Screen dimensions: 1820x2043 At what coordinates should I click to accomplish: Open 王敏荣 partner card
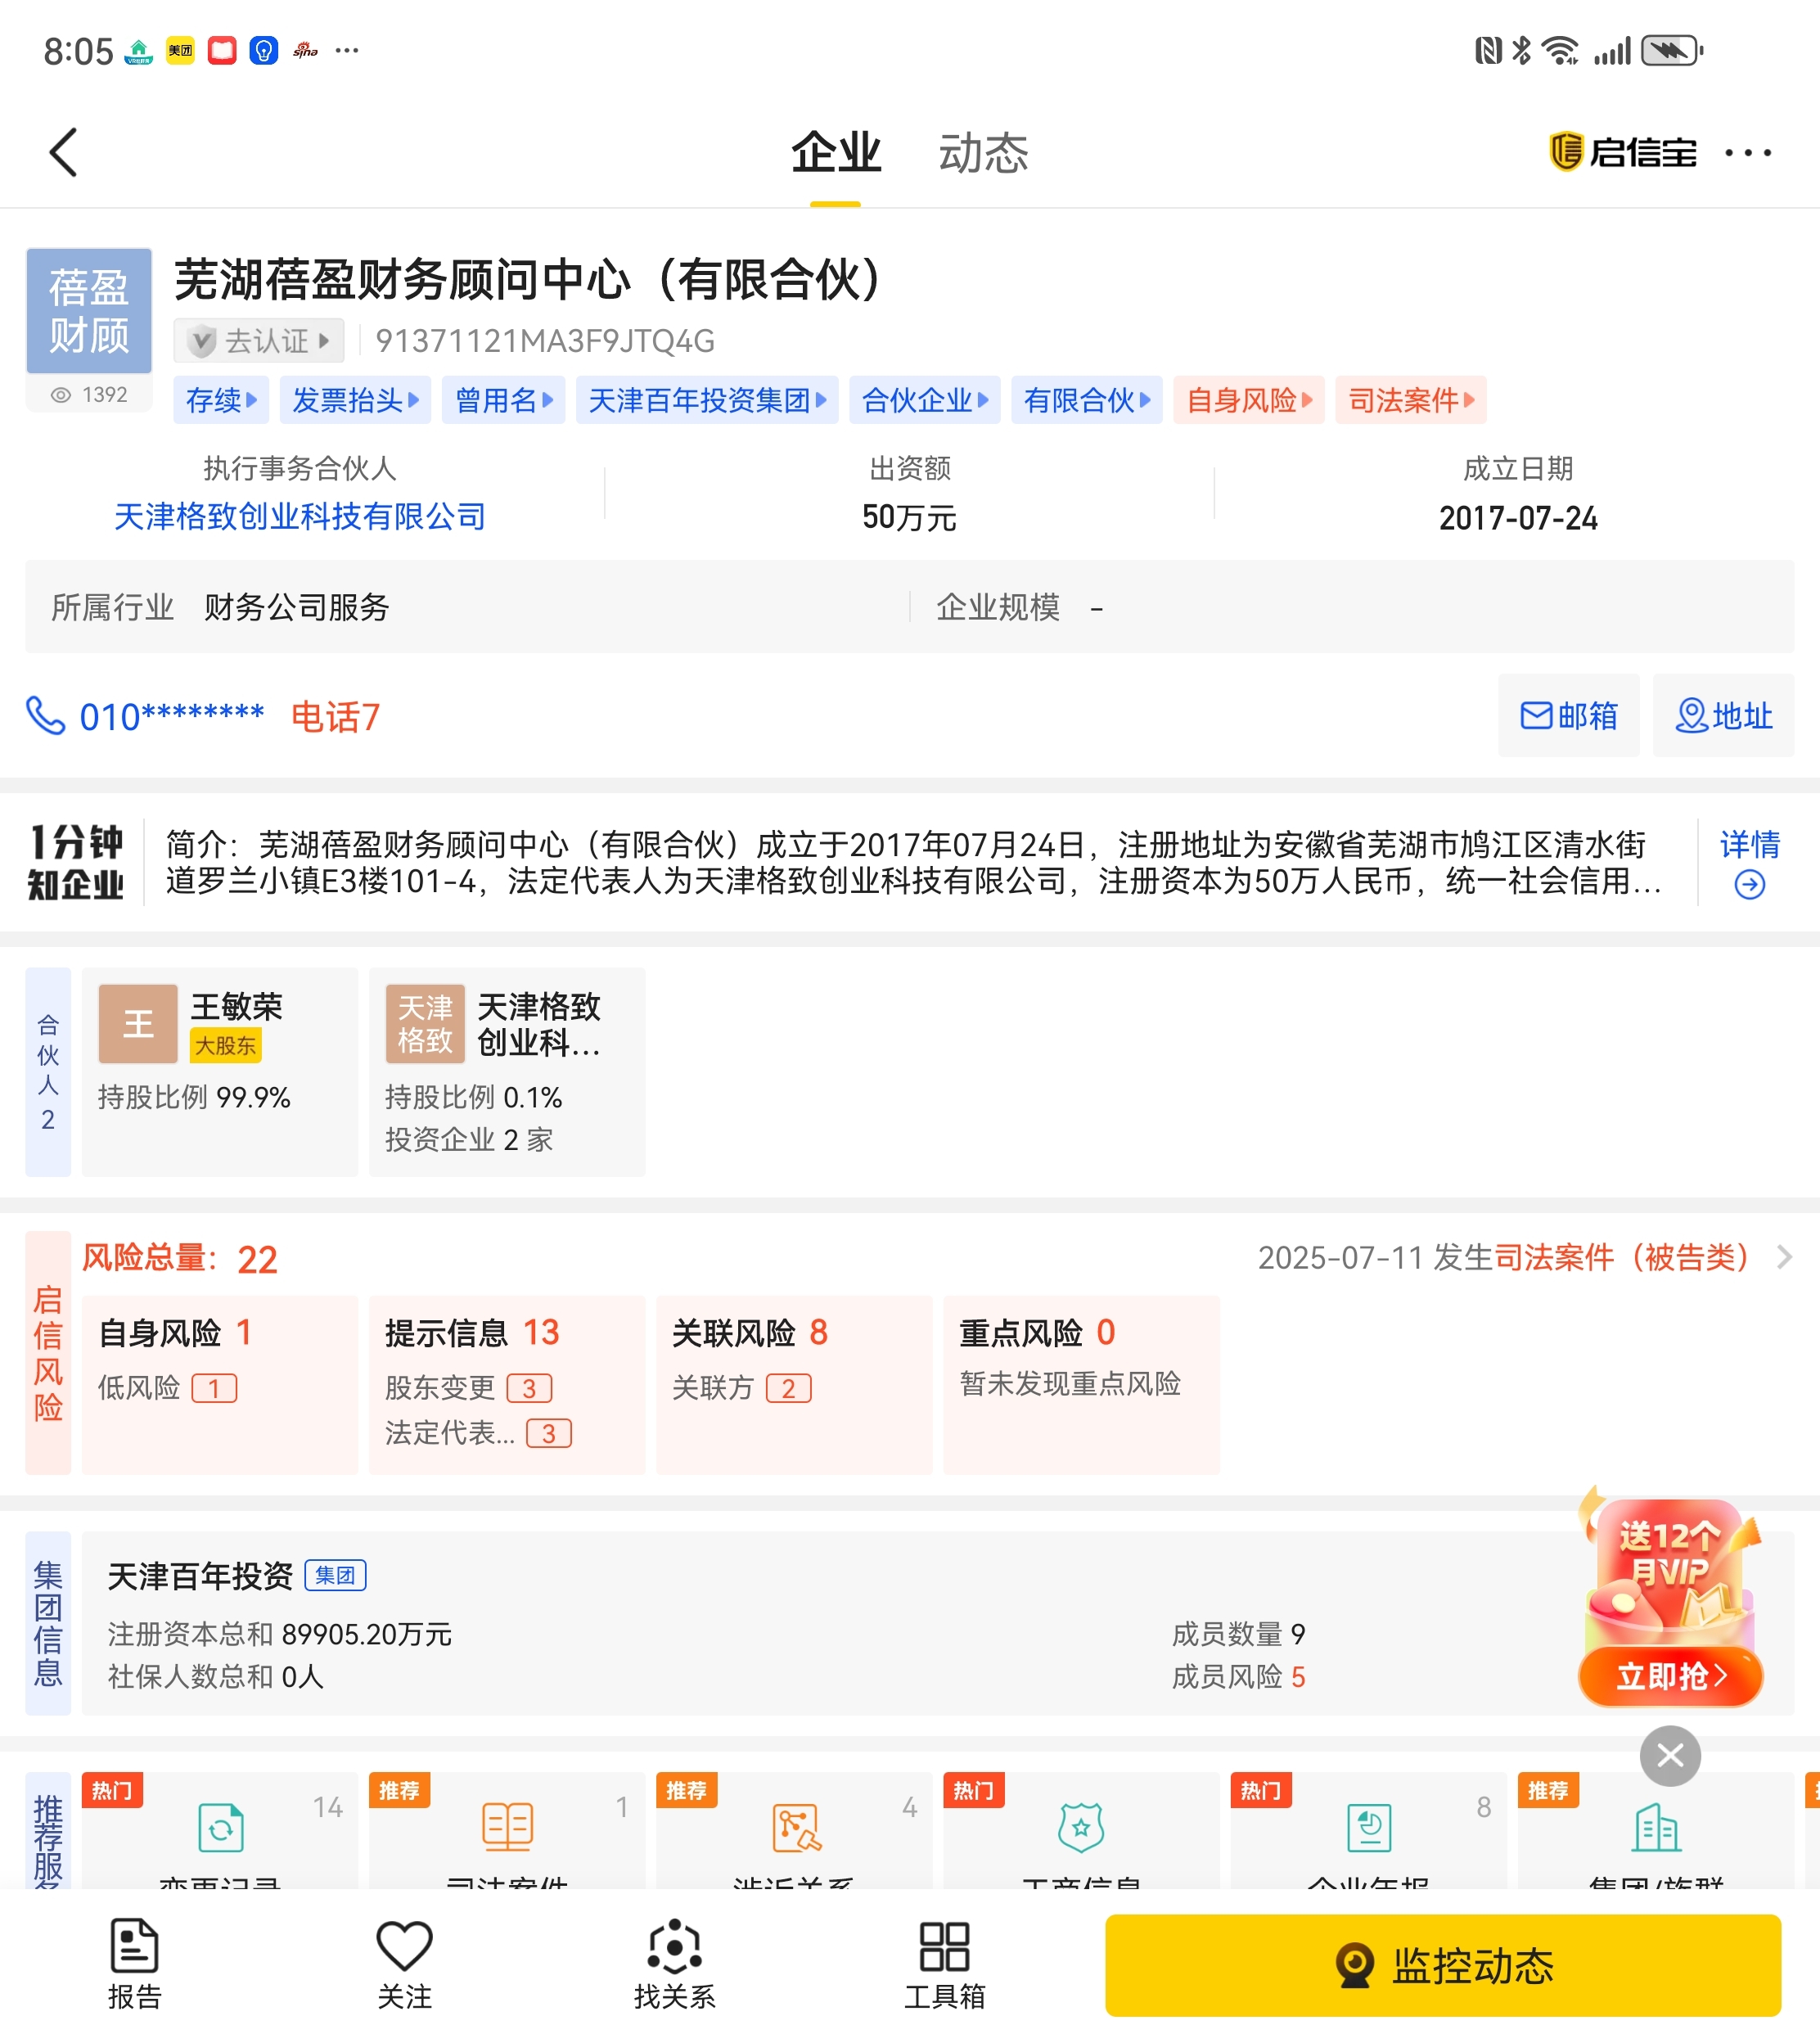pos(220,1070)
